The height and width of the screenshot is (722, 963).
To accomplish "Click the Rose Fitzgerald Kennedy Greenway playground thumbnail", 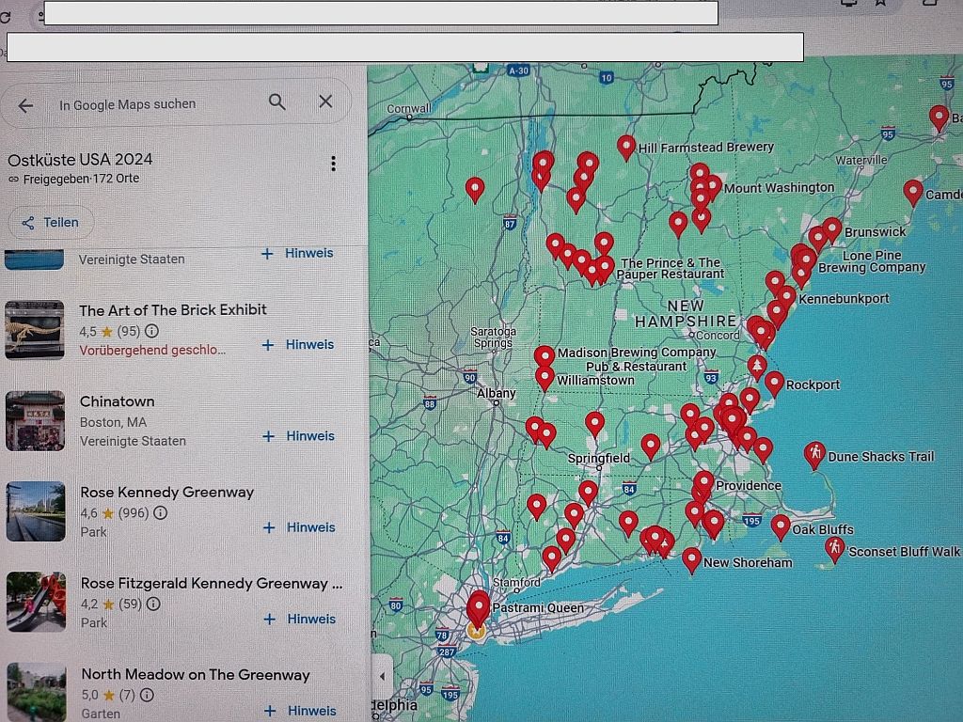I will (x=36, y=602).
